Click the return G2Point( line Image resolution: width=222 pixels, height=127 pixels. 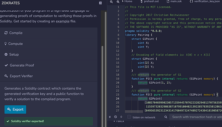pyautogui.click(x=150, y=99)
